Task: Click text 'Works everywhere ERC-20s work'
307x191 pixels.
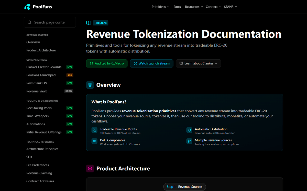Action: (x=120, y=144)
